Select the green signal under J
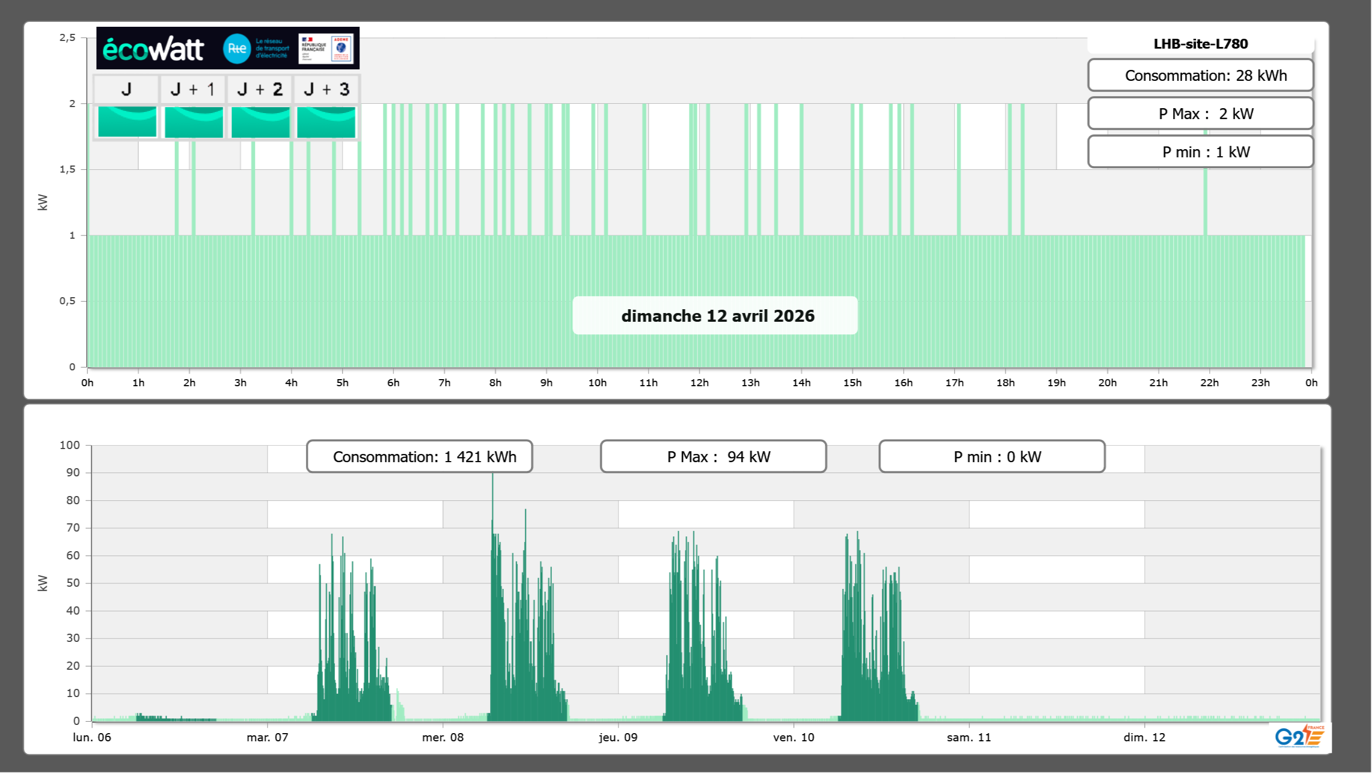The height and width of the screenshot is (773, 1372). (x=127, y=122)
